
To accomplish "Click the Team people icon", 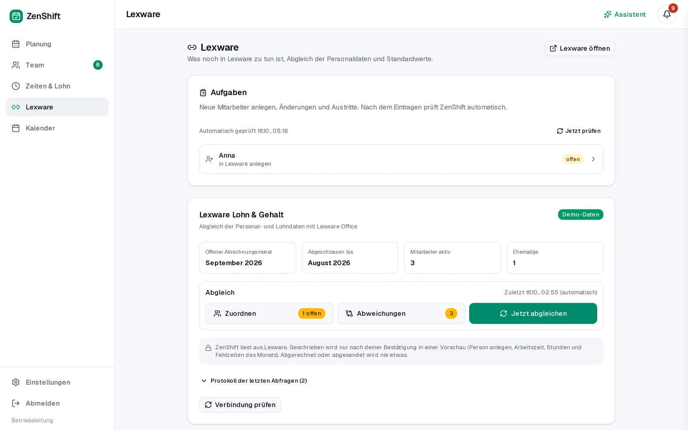I will [x=16, y=65].
